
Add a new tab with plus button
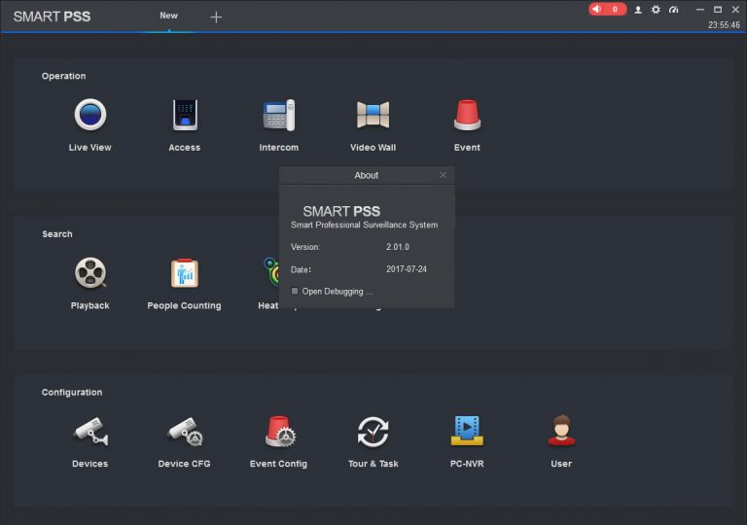[x=216, y=17]
